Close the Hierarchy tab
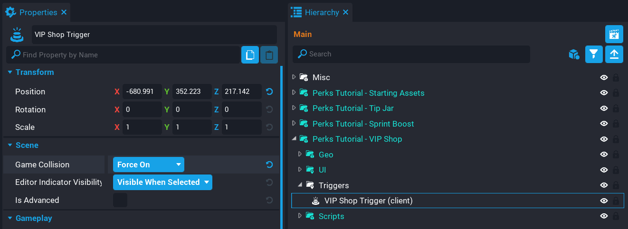 point(346,12)
